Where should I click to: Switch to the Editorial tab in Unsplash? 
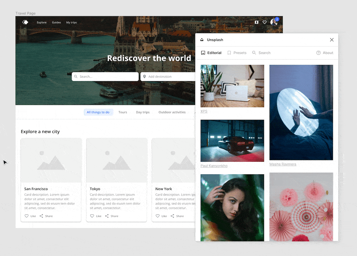[x=211, y=53]
